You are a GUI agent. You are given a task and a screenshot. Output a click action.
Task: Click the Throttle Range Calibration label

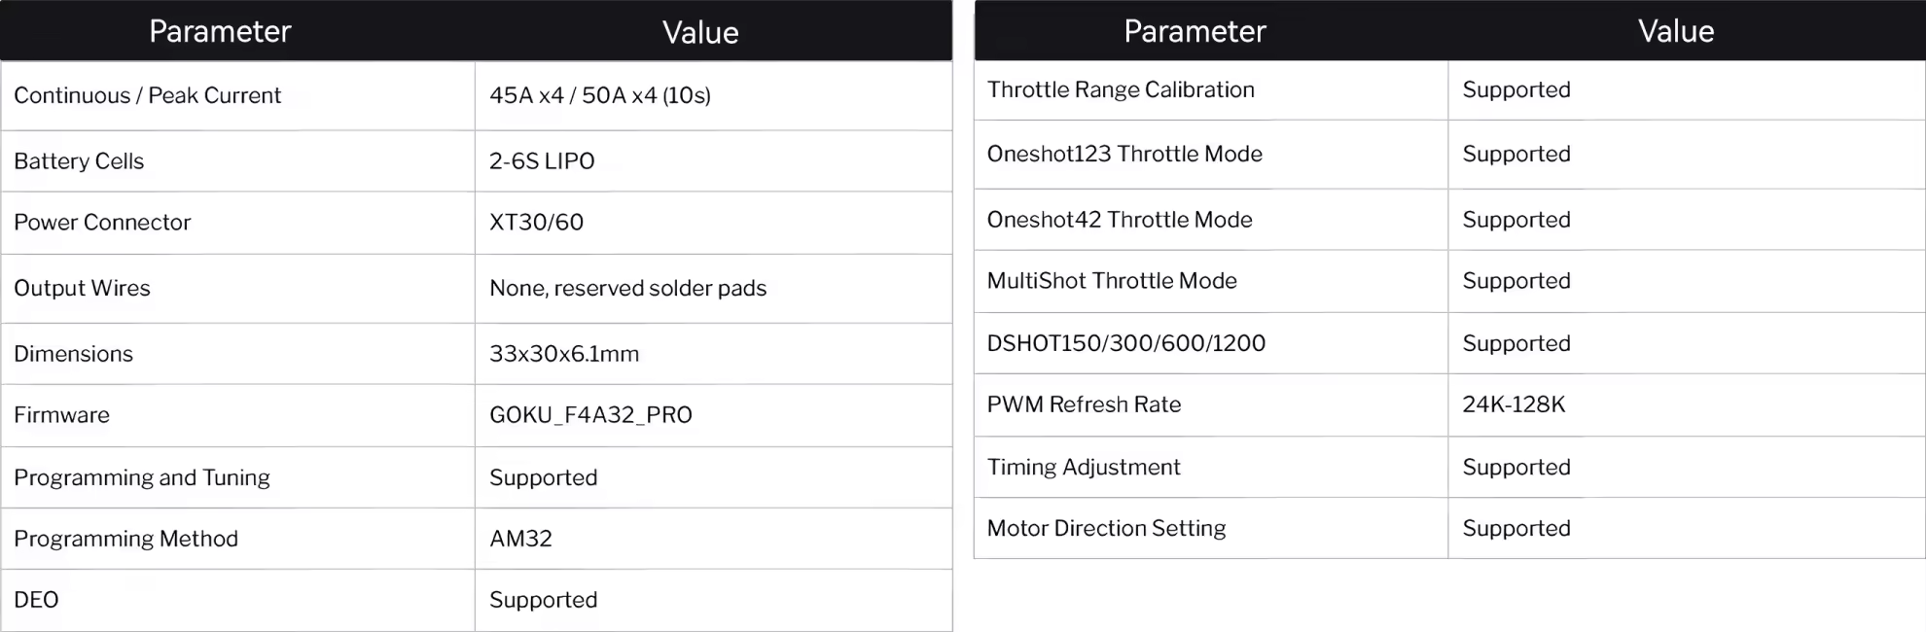click(1121, 90)
